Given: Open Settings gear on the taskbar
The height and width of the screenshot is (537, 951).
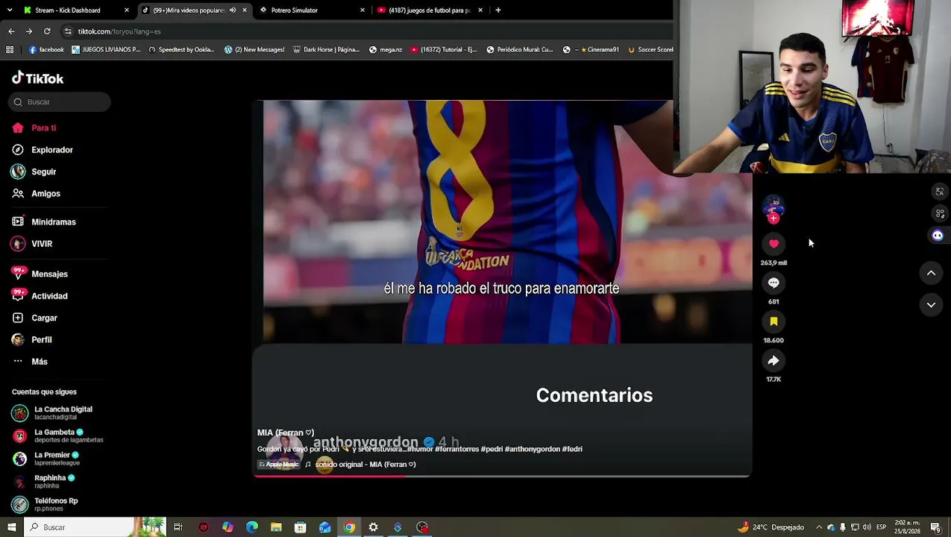Looking at the screenshot, I should point(373,527).
